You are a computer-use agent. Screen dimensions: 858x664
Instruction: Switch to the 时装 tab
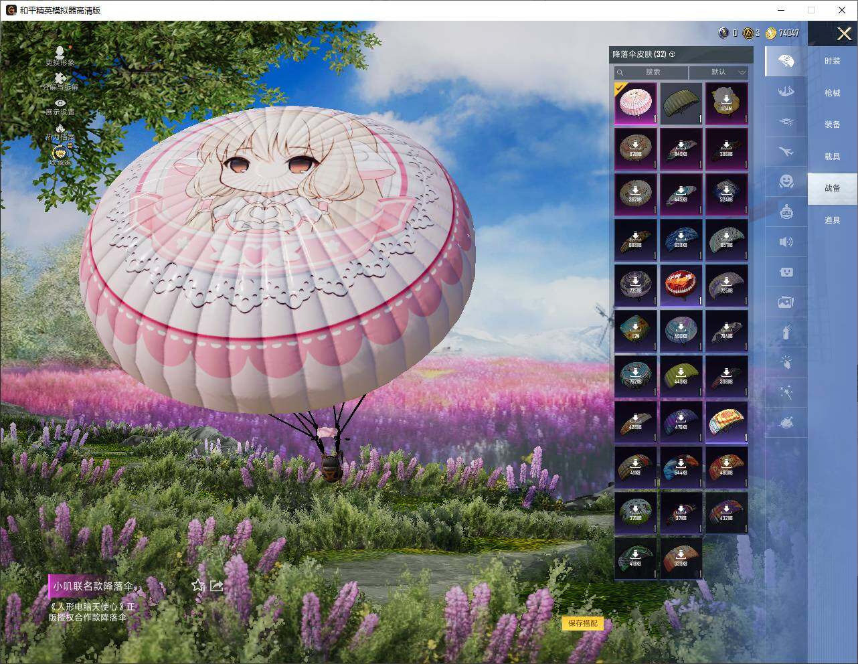point(833,61)
